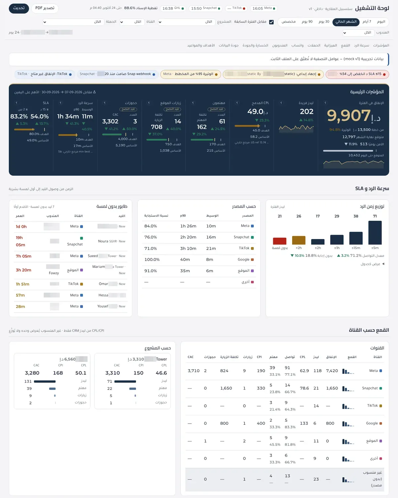Viewport: 398px width, 498px height.
Task: Go to the القمع tab
Action: pos(345,45)
